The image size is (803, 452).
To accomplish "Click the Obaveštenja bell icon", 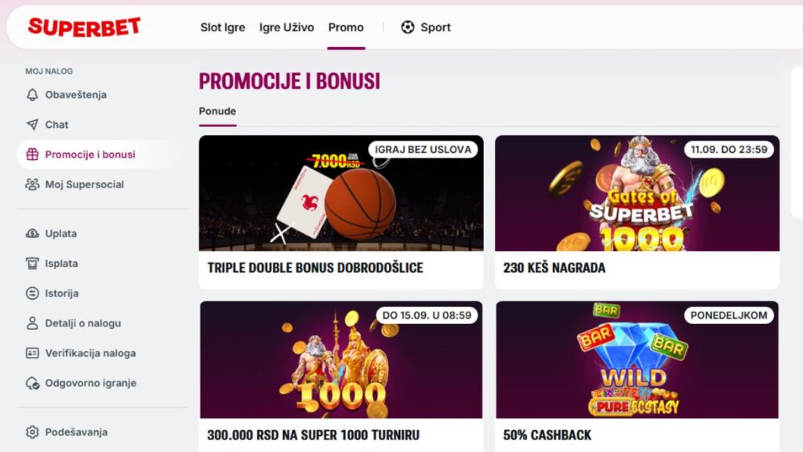I will [x=32, y=95].
